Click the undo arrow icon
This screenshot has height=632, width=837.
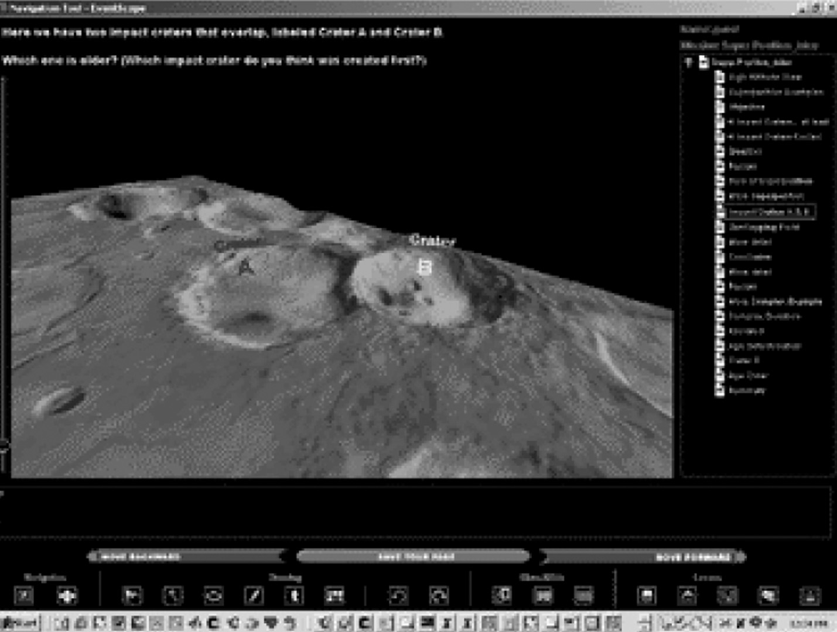coord(398,596)
